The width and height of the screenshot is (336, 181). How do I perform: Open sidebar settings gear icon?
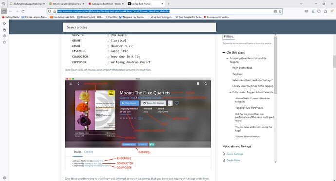coord(4,178)
